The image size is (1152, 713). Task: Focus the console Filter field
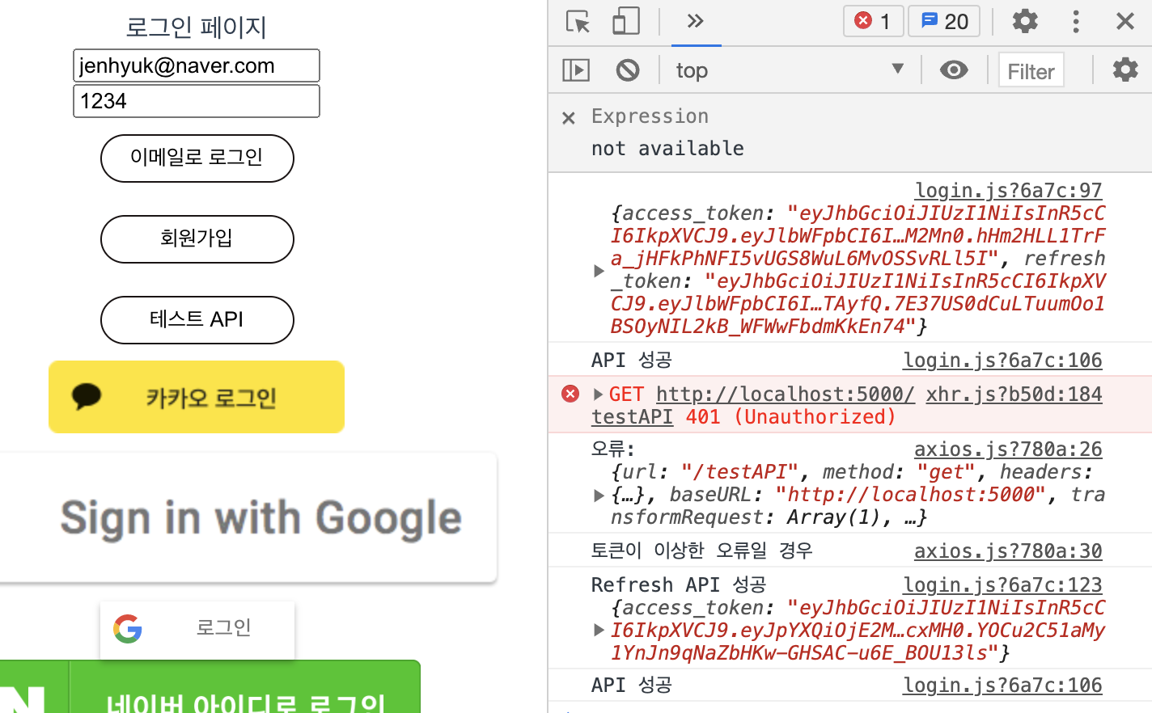click(1031, 71)
